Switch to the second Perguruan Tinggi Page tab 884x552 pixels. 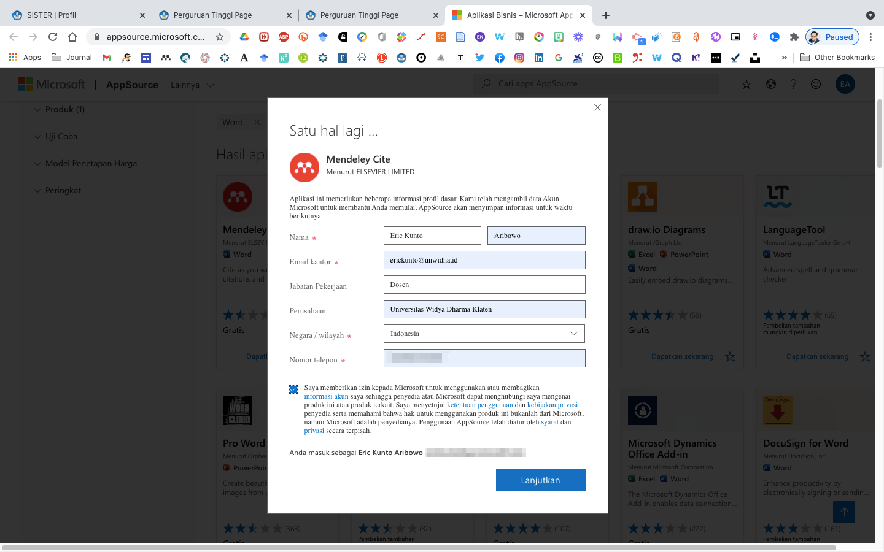(371, 15)
